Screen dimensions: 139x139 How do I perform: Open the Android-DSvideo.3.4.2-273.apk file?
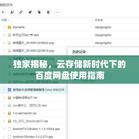[33, 137]
